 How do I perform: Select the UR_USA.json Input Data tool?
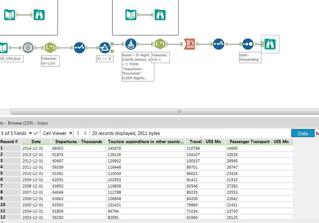pyautogui.click(x=4, y=48)
